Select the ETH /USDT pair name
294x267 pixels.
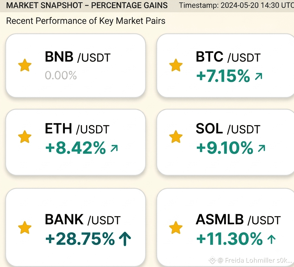[x=77, y=129]
